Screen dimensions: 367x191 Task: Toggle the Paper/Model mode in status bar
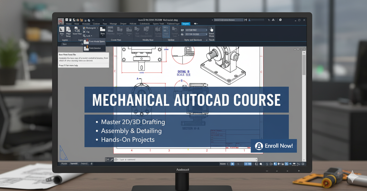[223, 164]
